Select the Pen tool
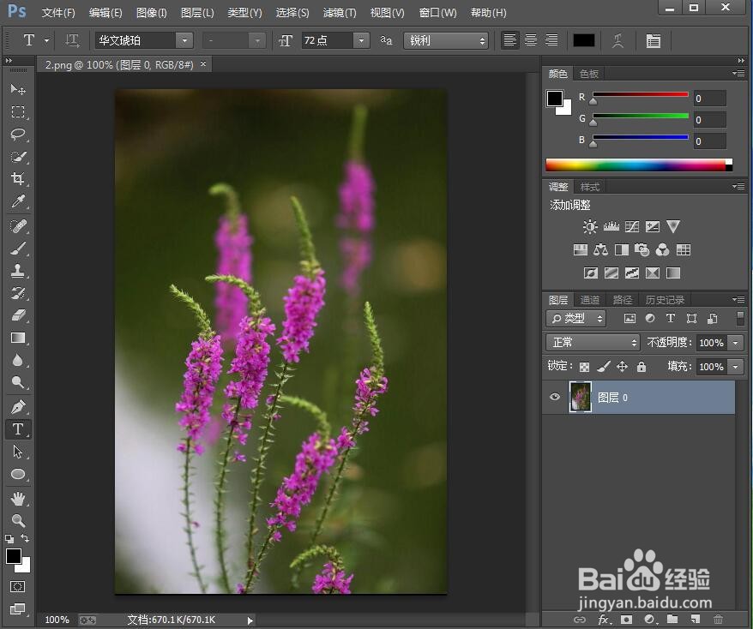Viewport: 753px width, 629px height. (x=18, y=407)
